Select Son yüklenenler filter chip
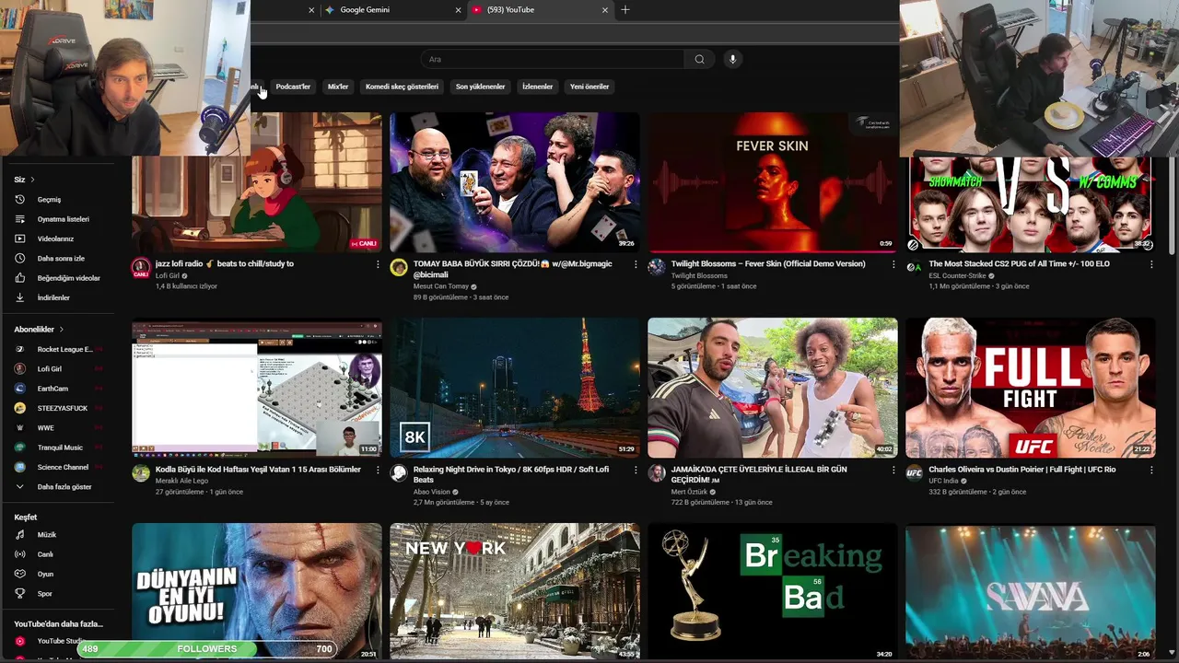The width and height of the screenshot is (1179, 663). point(480,87)
